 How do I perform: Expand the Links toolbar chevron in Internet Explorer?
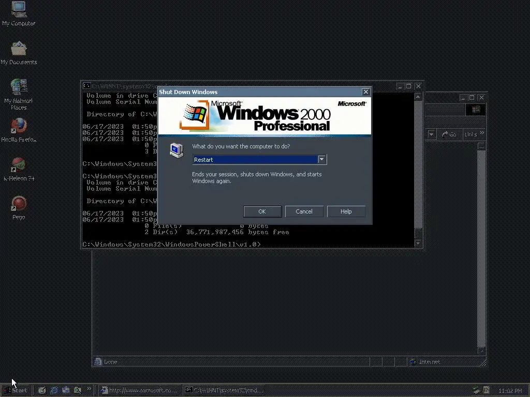(482, 133)
